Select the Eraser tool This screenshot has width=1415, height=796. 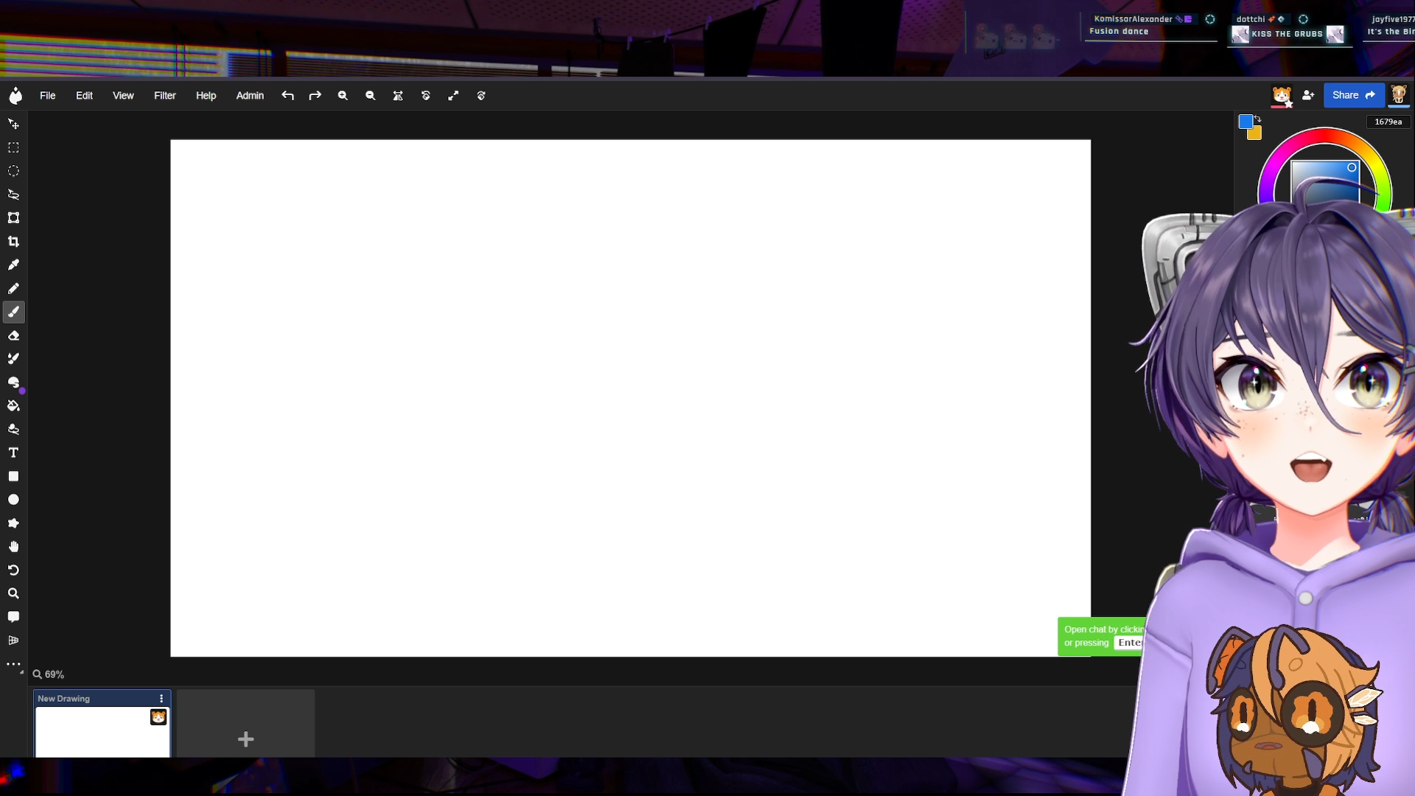pyautogui.click(x=13, y=336)
